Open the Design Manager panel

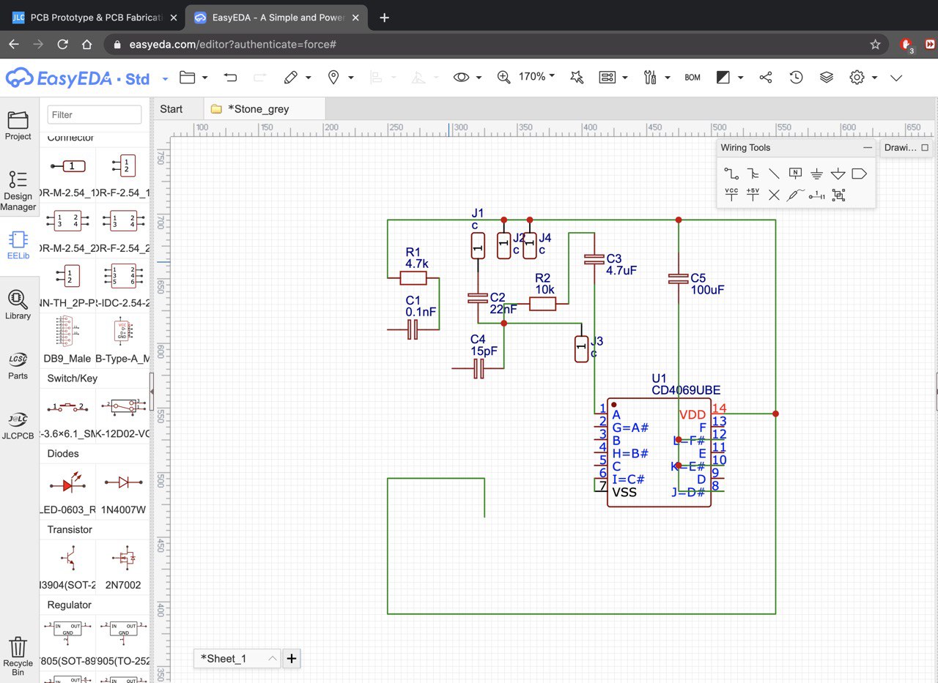coord(18,190)
